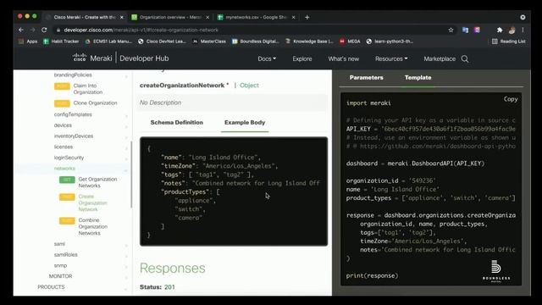Expand the PRODUCTS sidebar group
Screen dimensions: 542x305
point(51,286)
